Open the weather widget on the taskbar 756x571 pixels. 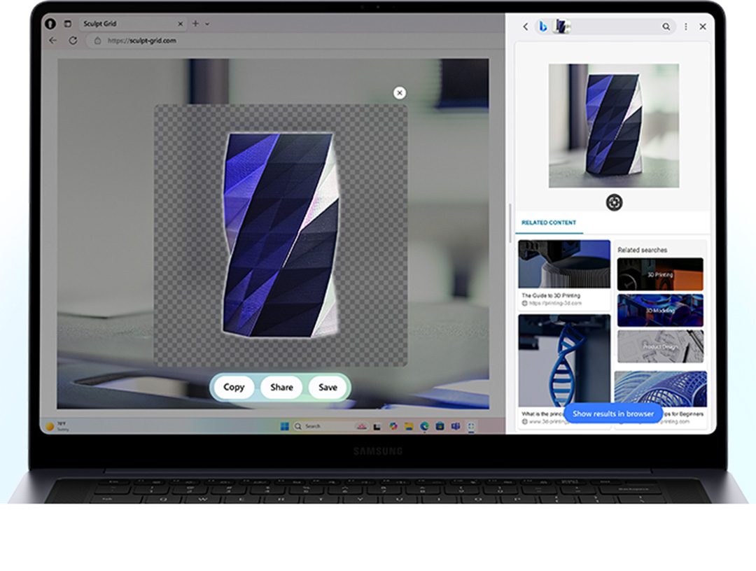point(57,426)
